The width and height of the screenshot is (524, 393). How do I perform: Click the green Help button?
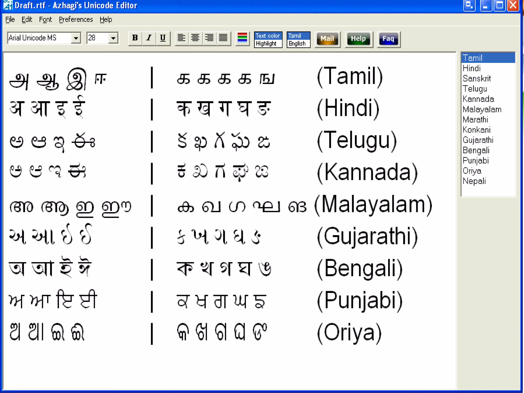point(358,39)
